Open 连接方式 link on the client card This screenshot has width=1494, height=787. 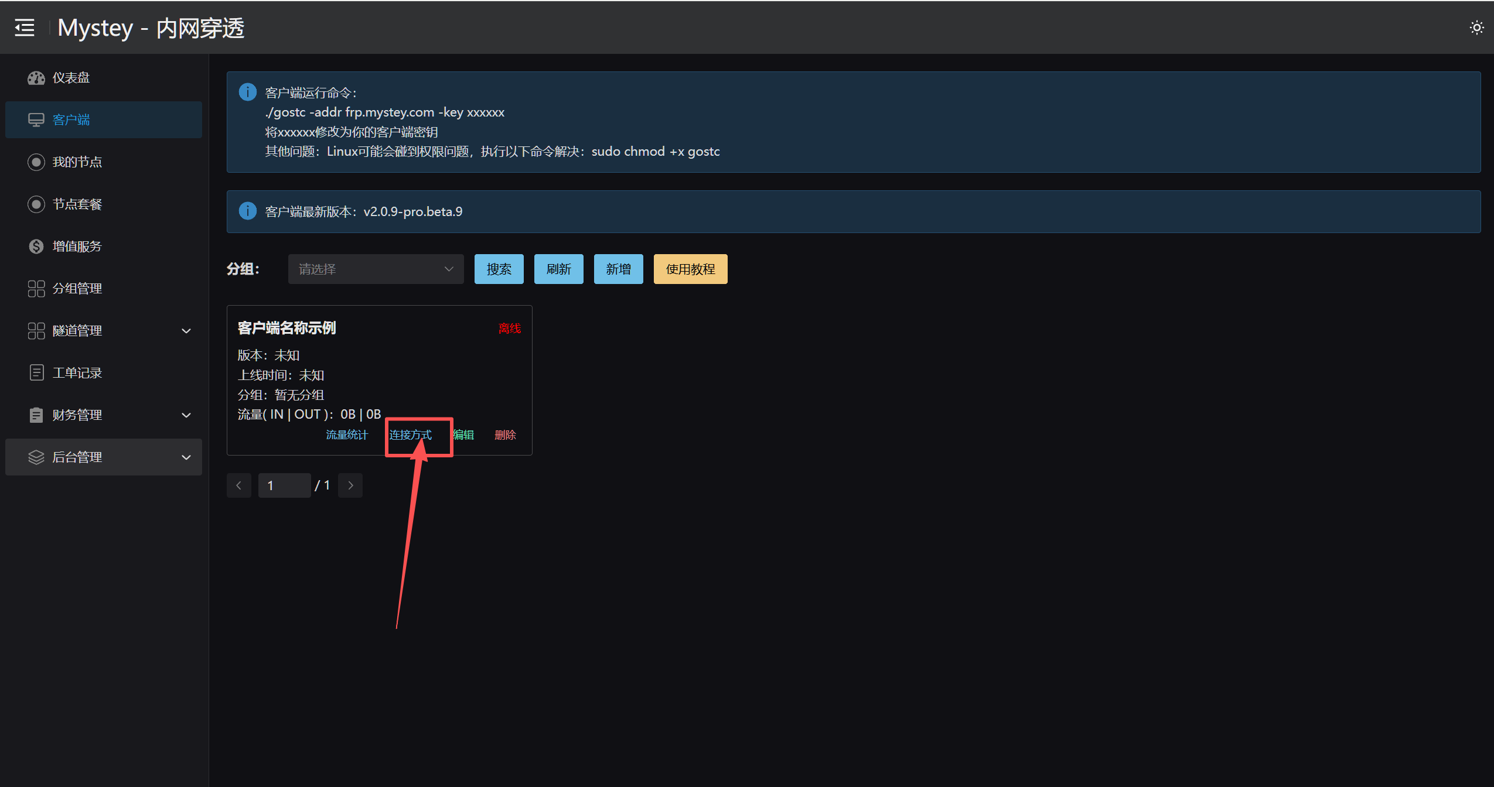pos(410,435)
